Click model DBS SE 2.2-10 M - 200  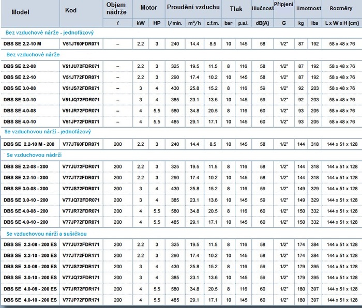click(x=29, y=144)
